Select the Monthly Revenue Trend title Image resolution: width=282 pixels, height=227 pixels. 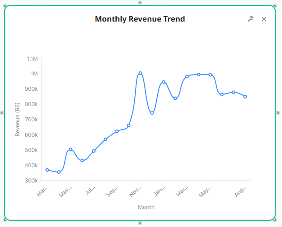pyautogui.click(x=140, y=19)
